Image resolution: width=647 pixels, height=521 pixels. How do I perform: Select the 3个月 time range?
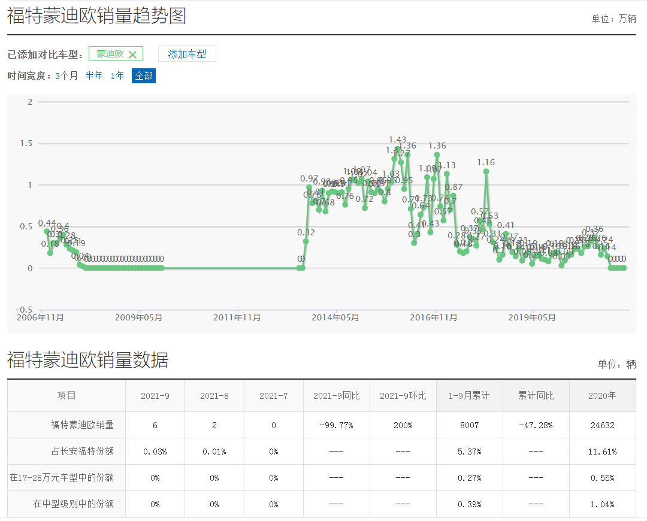click(x=66, y=75)
